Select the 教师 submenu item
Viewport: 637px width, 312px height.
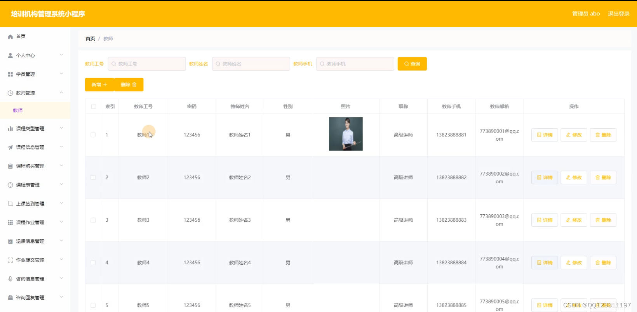point(35,110)
